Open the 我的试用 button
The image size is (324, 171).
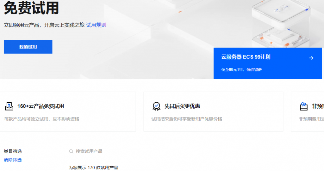[28, 47]
